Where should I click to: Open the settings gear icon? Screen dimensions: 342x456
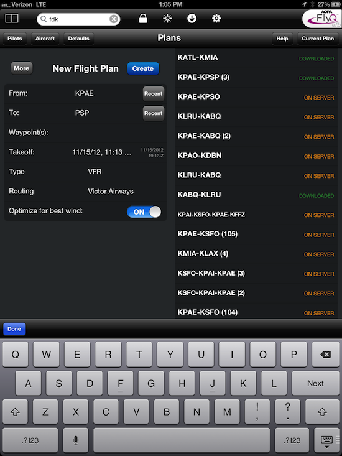[x=216, y=19]
